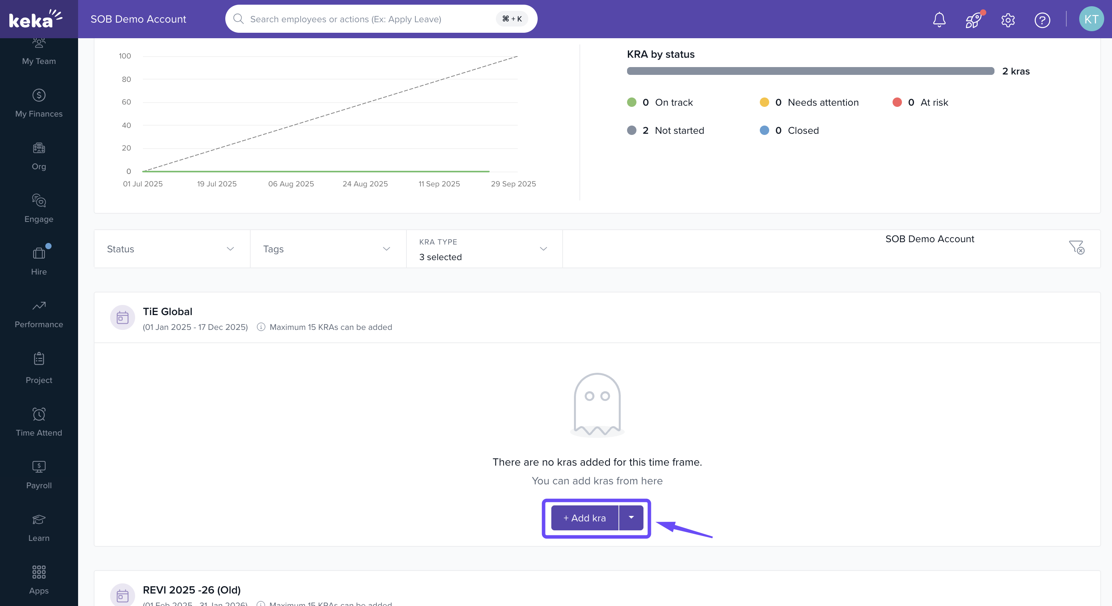Open the Apps grid icon
Viewport: 1112px width, 606px height.
(39, 572)
